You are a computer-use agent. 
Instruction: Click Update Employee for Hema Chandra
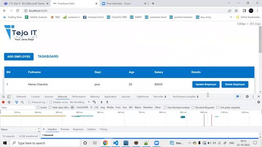(x=206, y=85)
